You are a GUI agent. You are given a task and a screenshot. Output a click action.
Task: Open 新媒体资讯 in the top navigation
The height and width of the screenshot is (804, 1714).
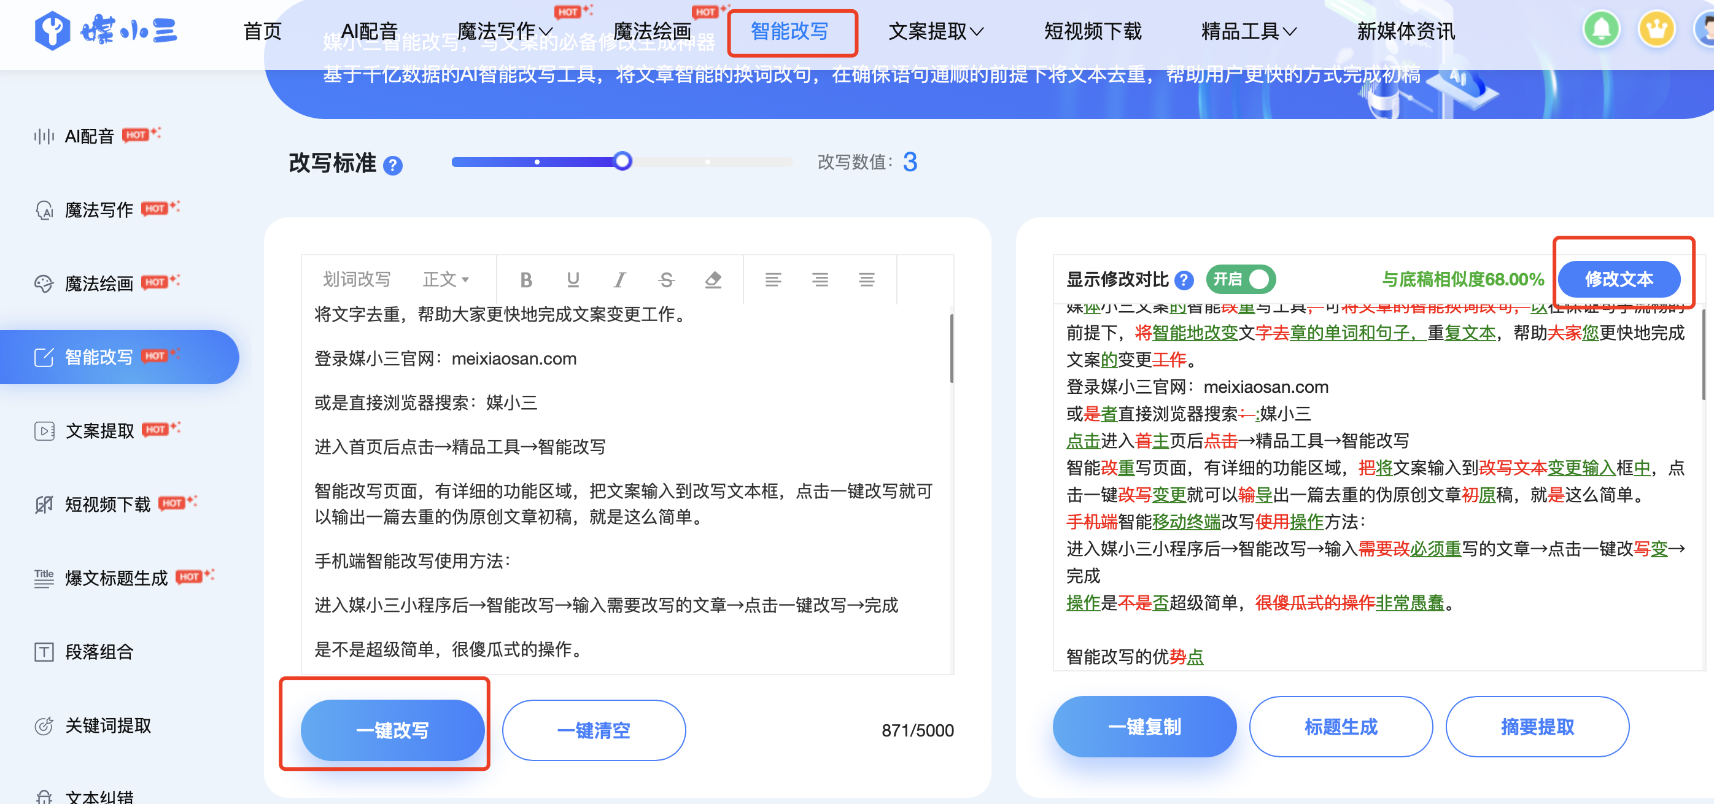pyautogui.click(x=1406, y=31)
